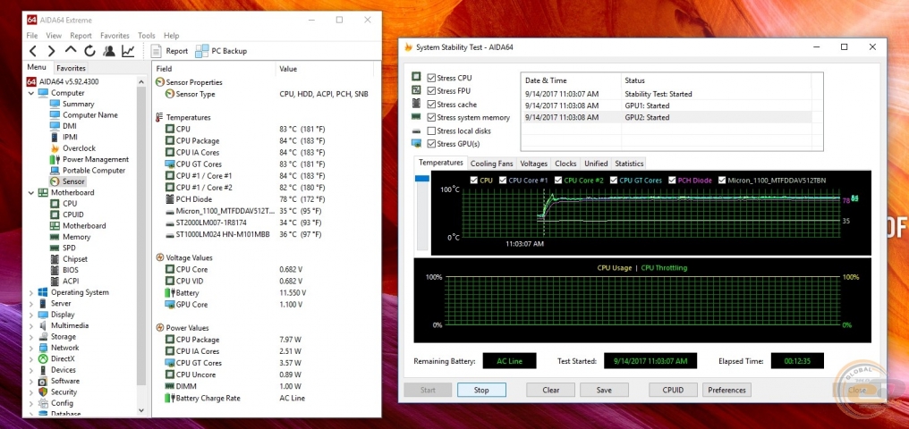Image resolution: width=909 pixels, height=429 pixels.
Task: Toggle the Stress GPU(s) checkbox
Action: pyautogui.click(x=431, y=144)
